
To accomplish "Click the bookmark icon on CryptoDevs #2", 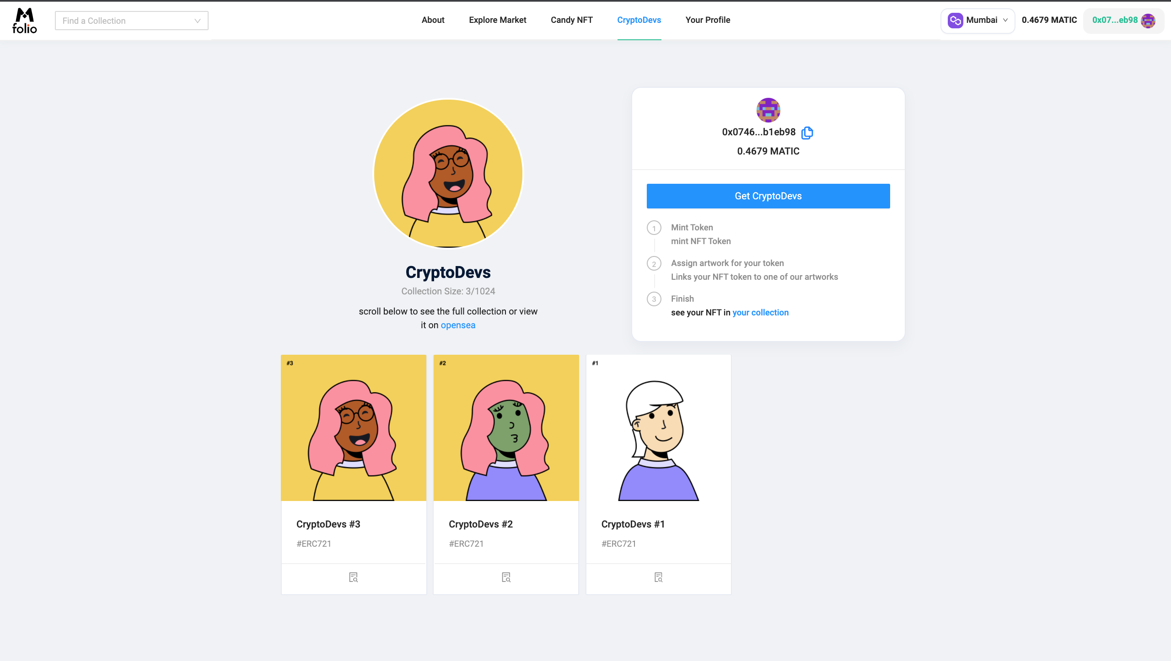I will [x=506, y=576].
